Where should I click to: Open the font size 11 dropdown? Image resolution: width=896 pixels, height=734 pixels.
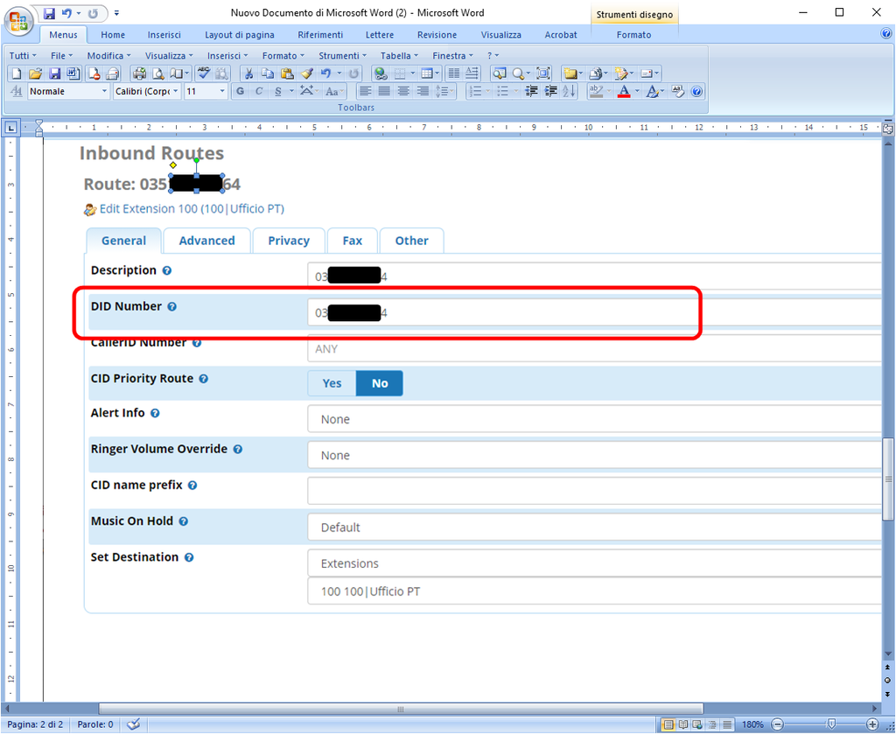[x=222, y=91]
